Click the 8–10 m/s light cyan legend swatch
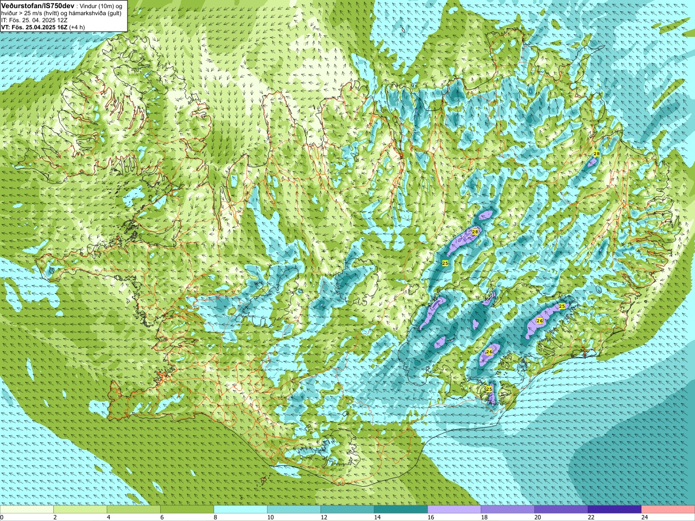Viewport: 695px width, 521px height. click(241, 510)
